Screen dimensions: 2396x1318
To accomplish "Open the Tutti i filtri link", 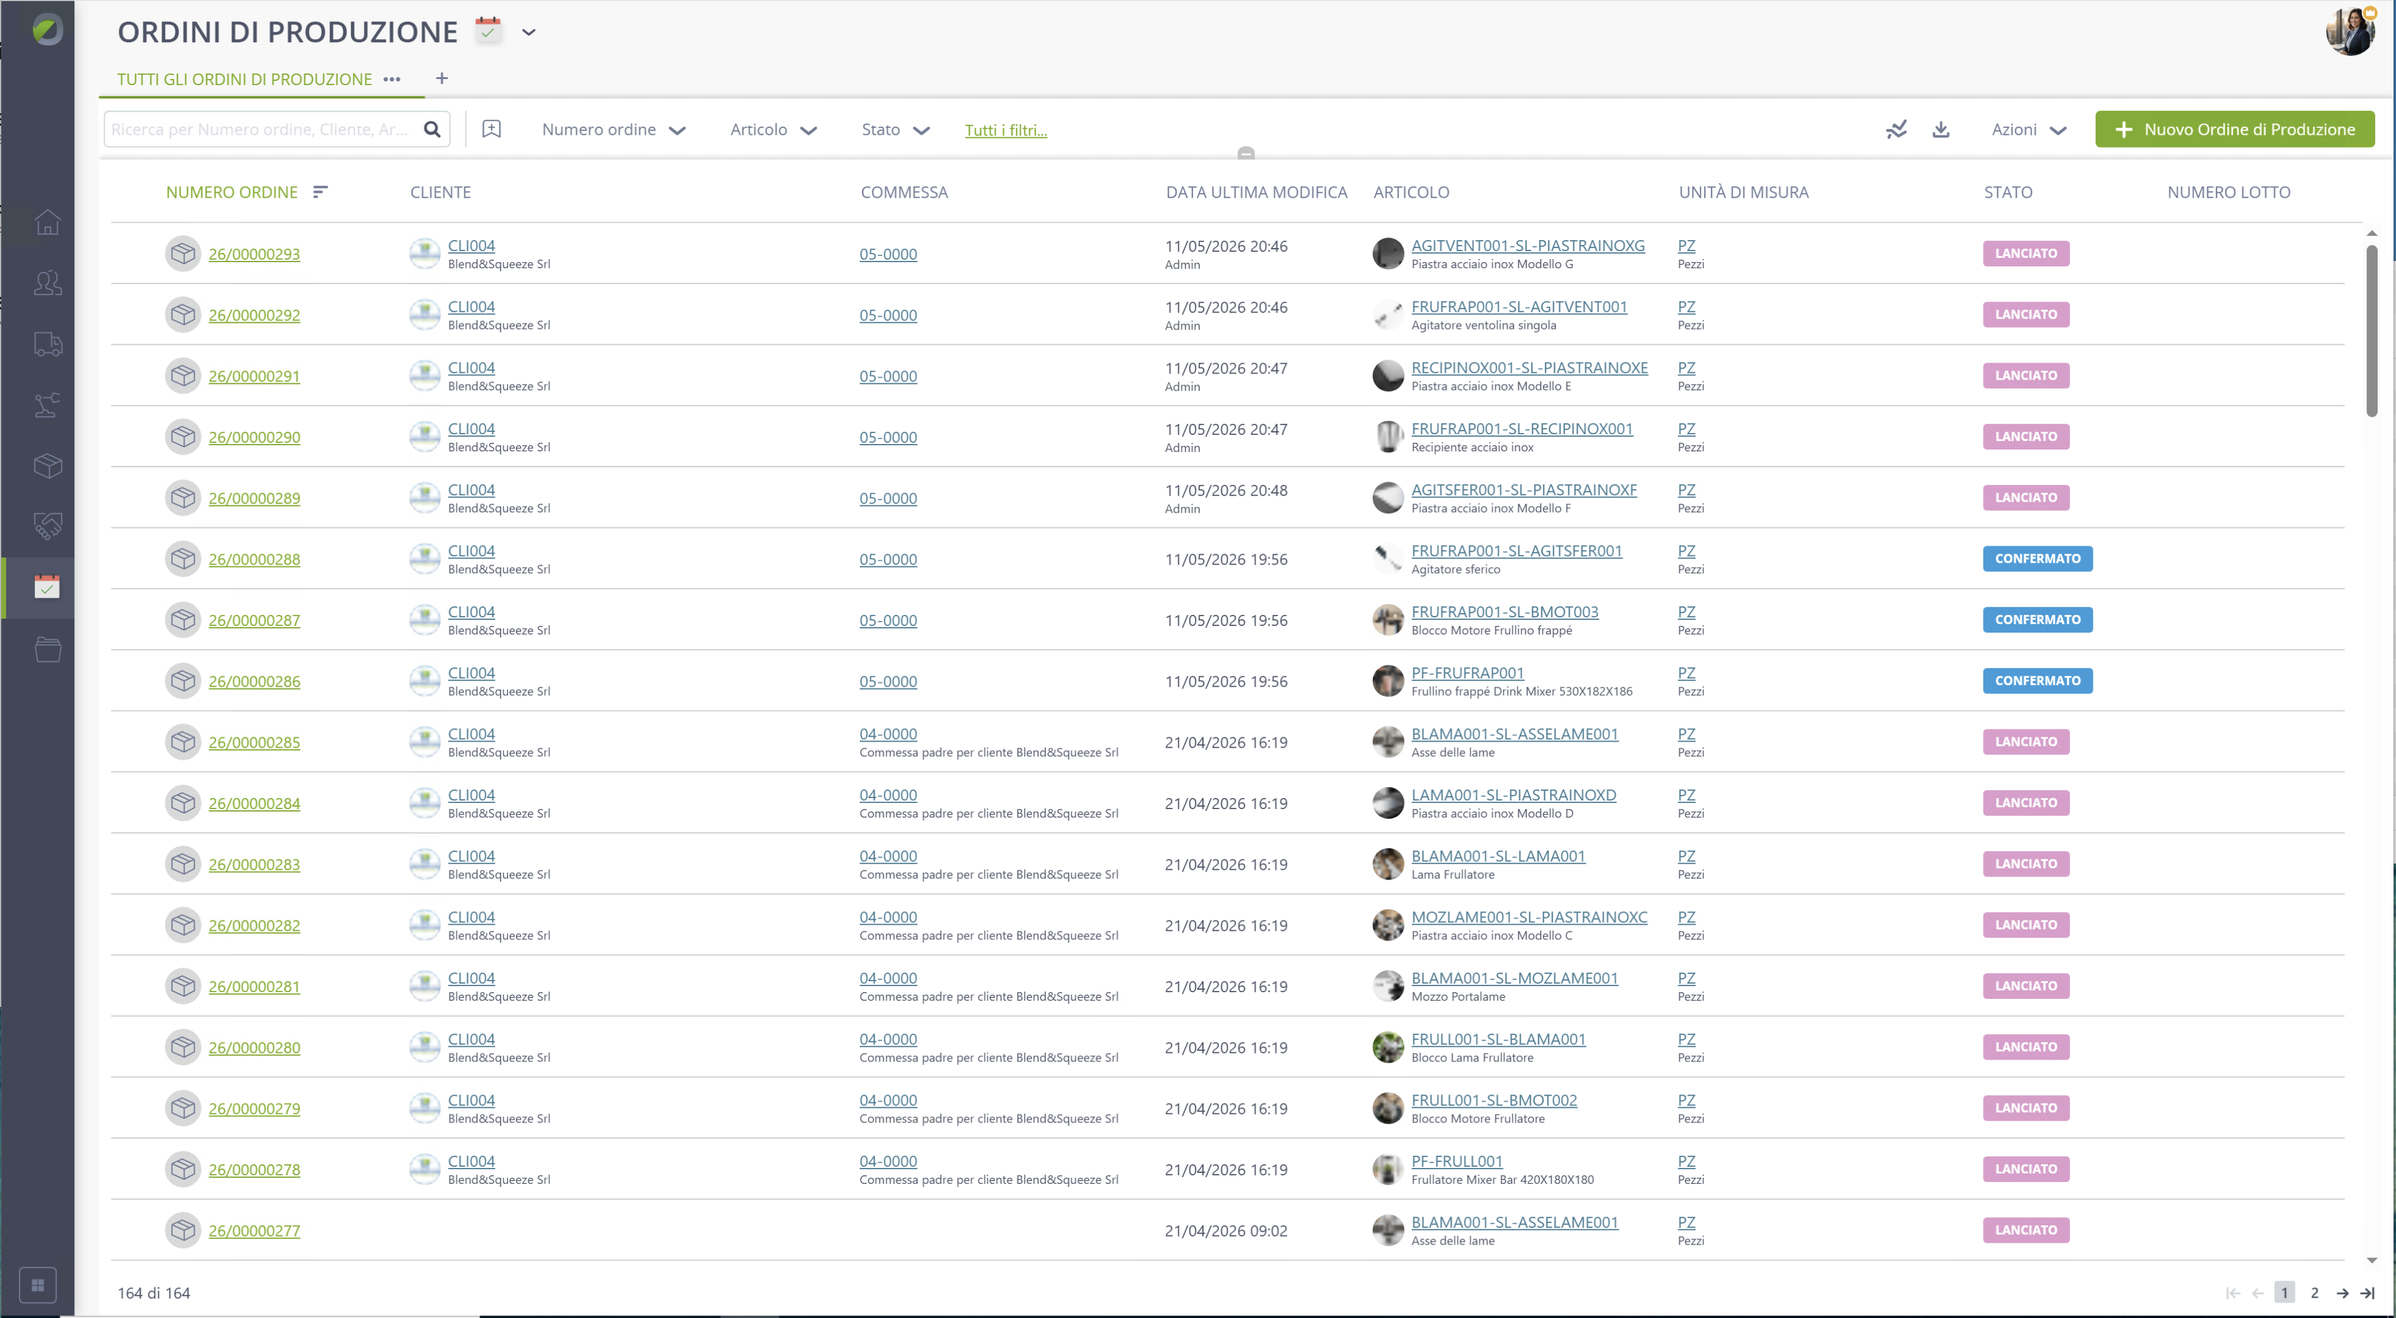I will pyautogui.click(x=1006, y=130).
